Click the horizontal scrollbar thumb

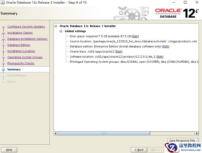tap(104, 133)
